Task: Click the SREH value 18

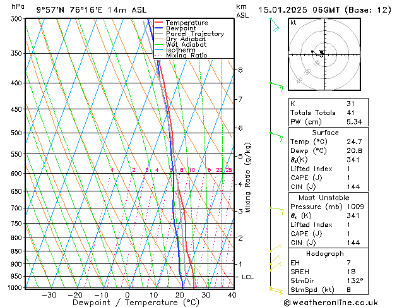Action: [351, 272]
